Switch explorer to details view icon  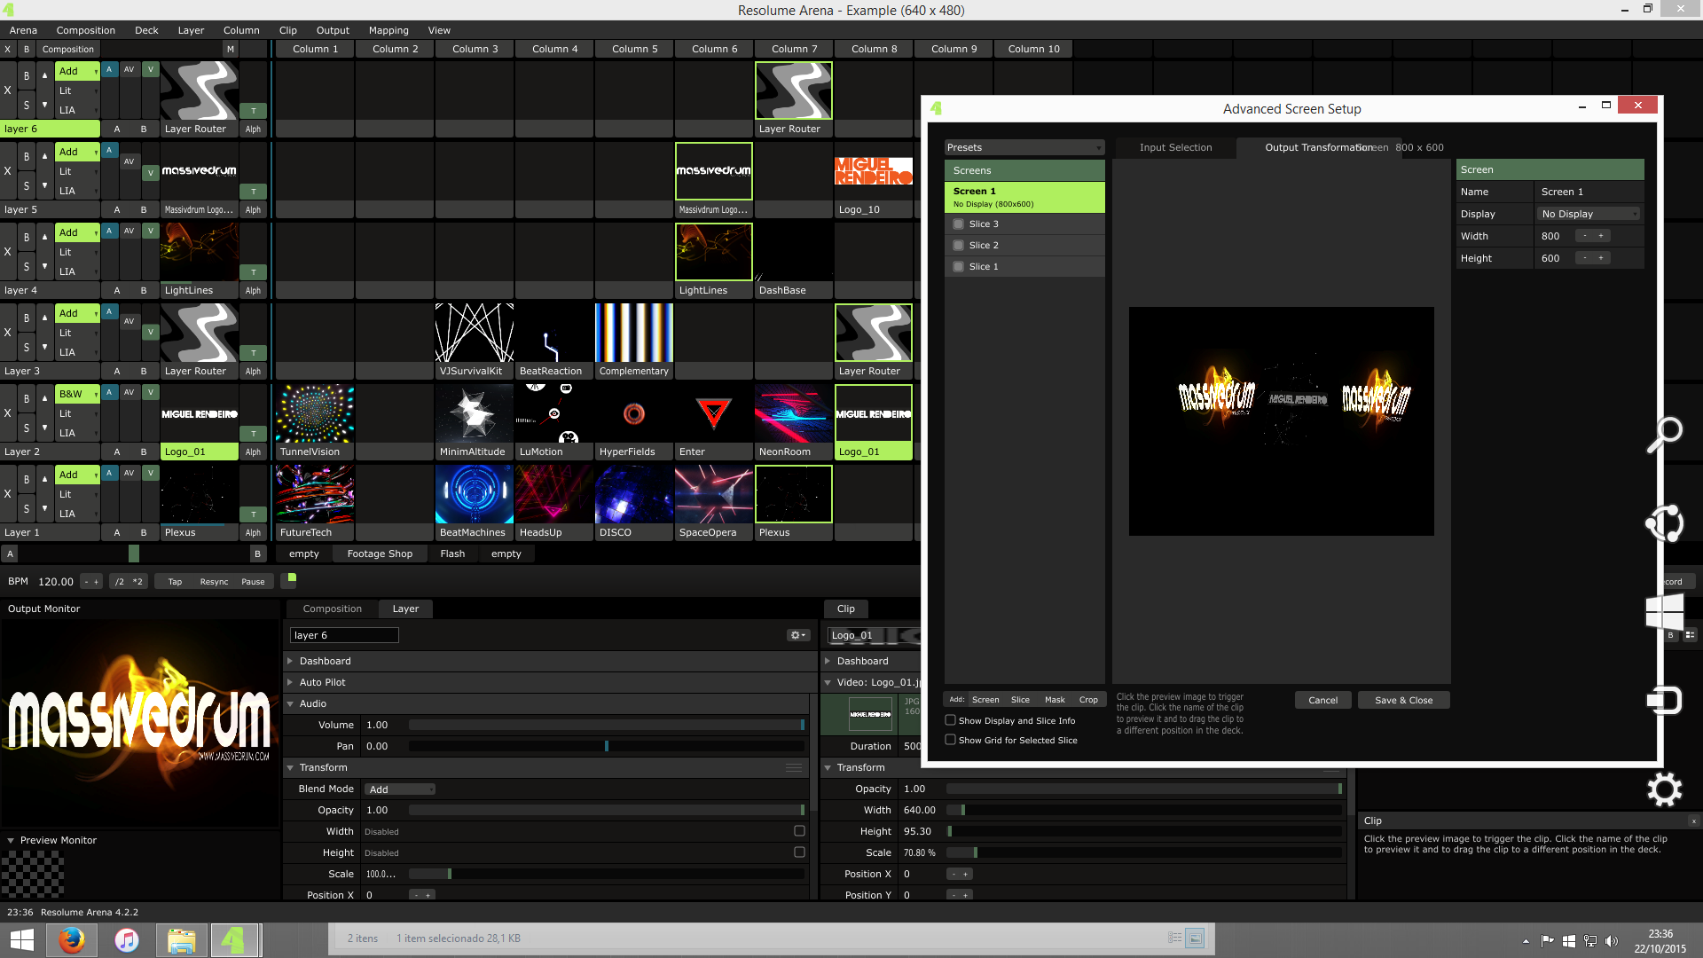[1175, 938]
